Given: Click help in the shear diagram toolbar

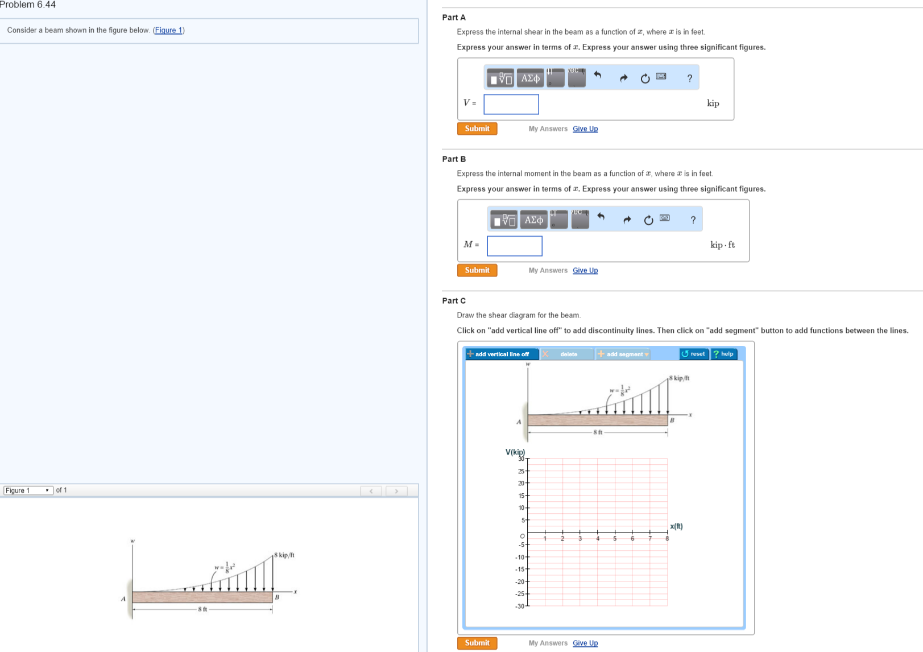Looking at the screenshot, I should click(x=724, y=354).
